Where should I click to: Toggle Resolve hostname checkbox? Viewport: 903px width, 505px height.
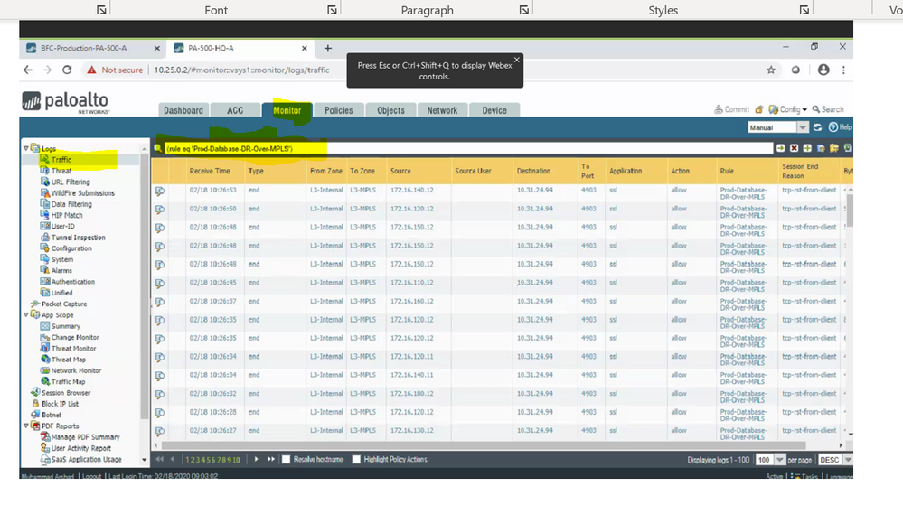[x=287, y=460]
